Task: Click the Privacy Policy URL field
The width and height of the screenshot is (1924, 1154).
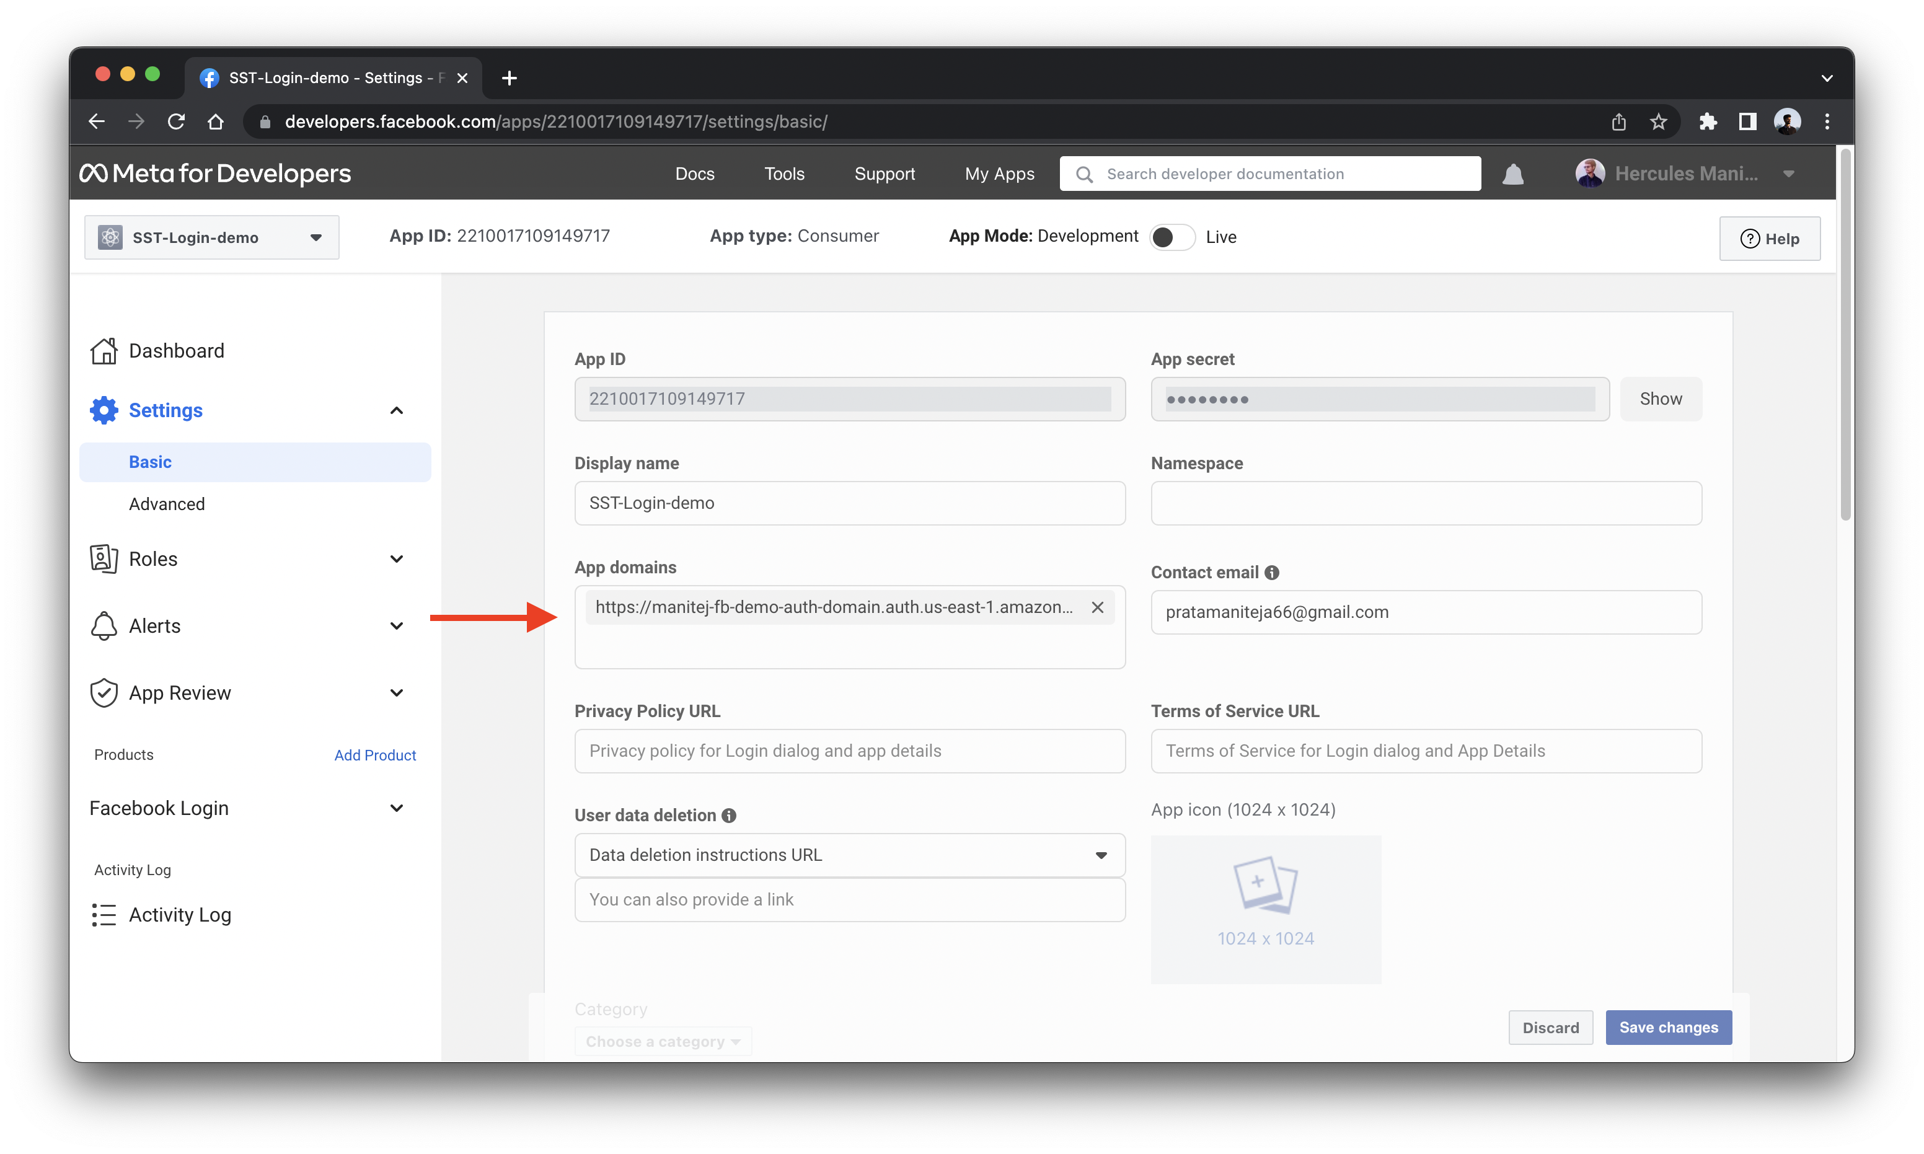Action: (850, 751)
